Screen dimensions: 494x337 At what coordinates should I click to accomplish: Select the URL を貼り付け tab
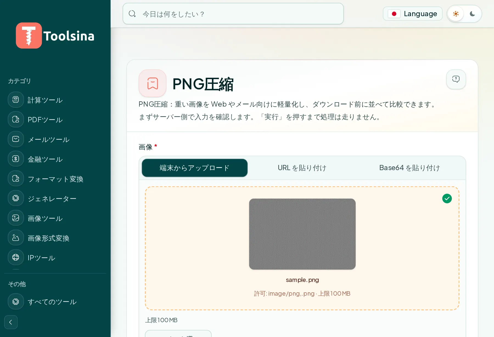point(302,168)
